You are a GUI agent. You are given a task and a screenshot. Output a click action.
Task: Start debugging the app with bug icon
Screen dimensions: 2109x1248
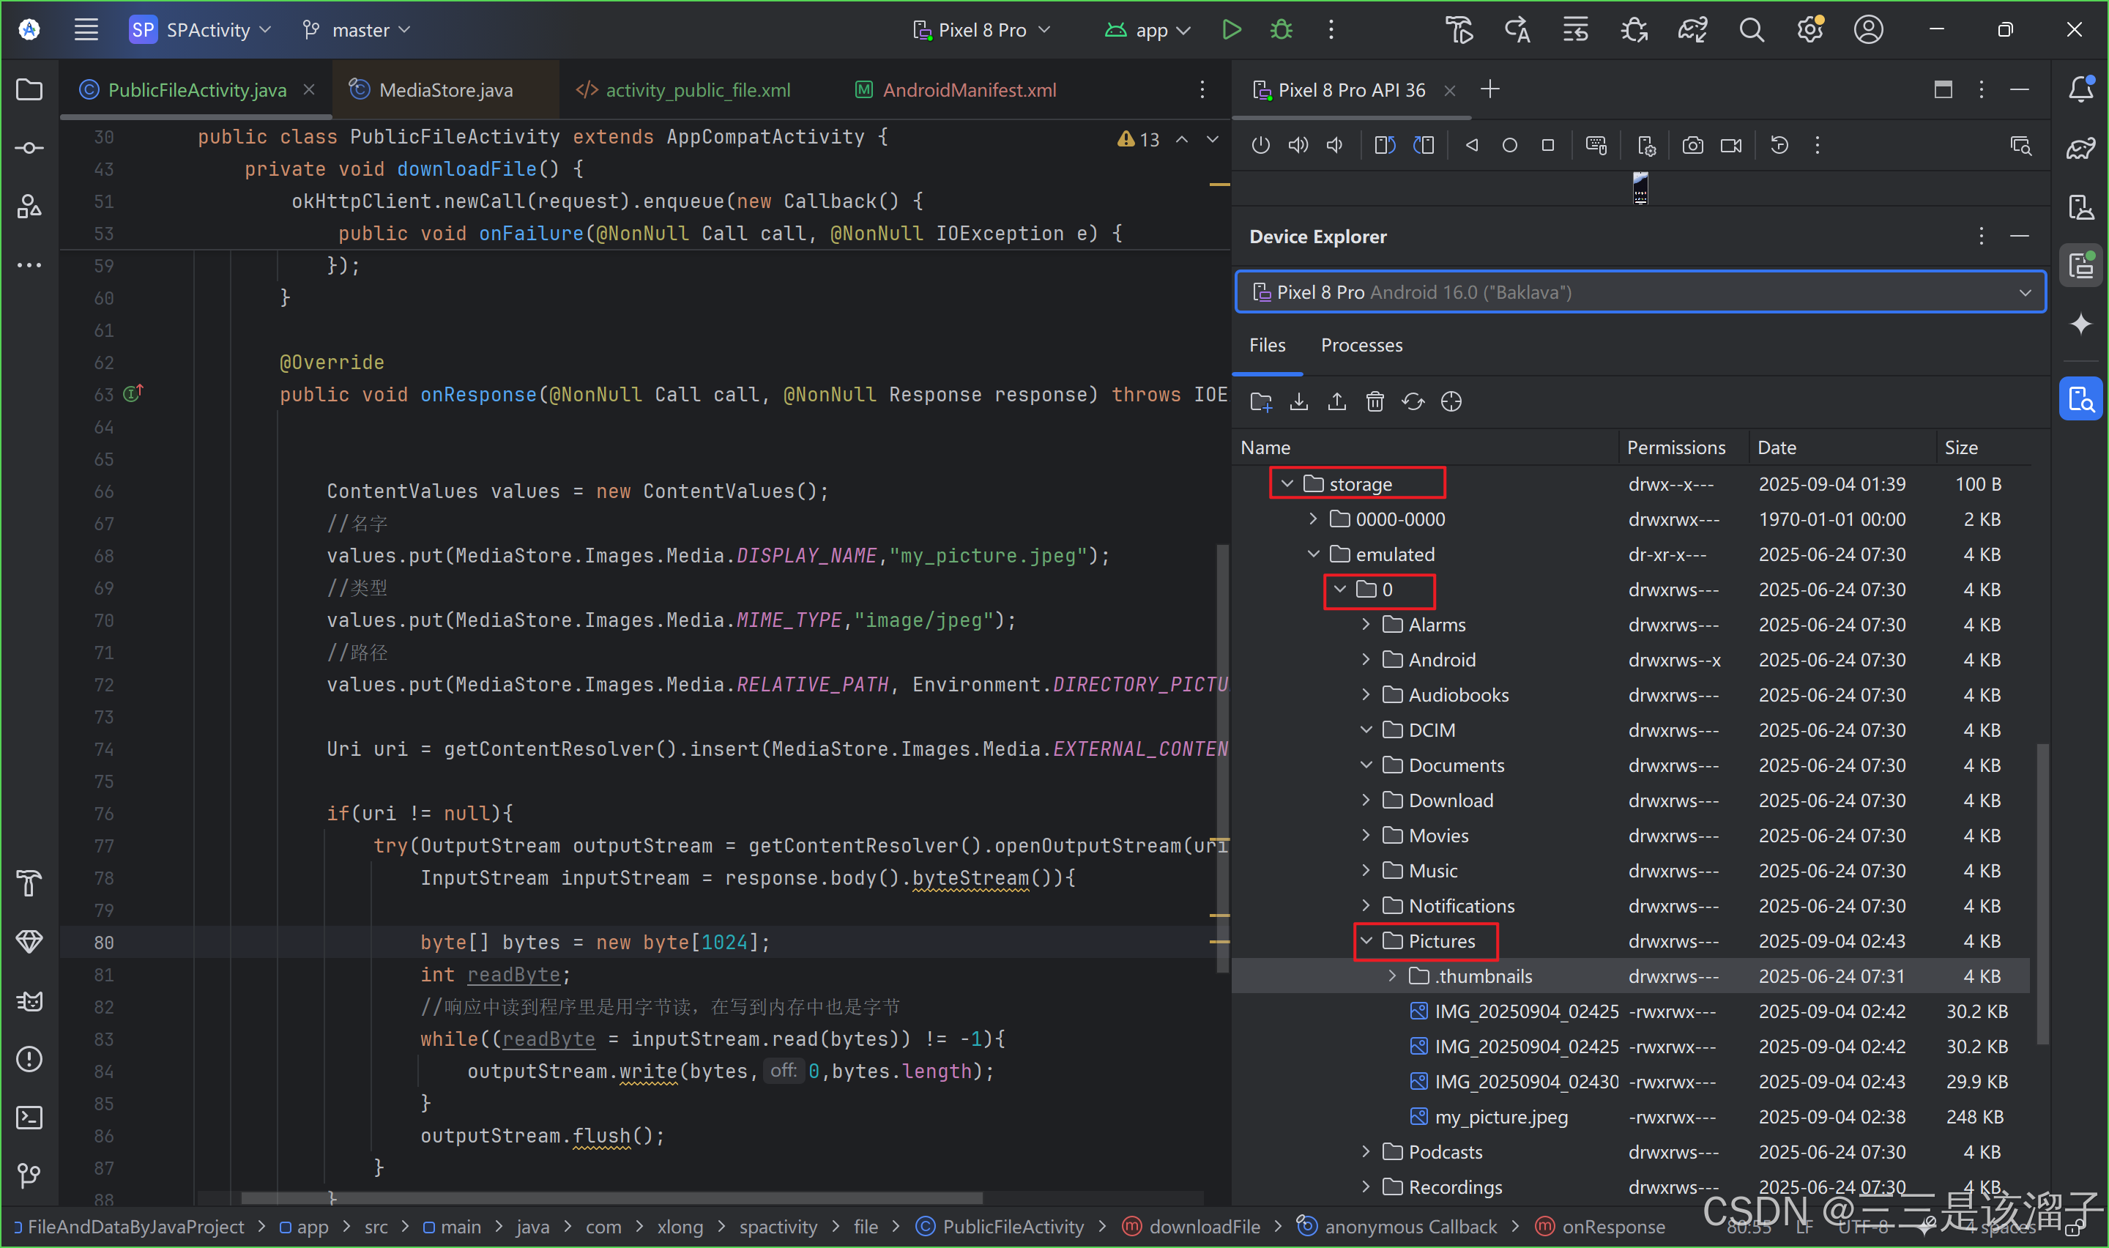click(x=1281, y=30)
